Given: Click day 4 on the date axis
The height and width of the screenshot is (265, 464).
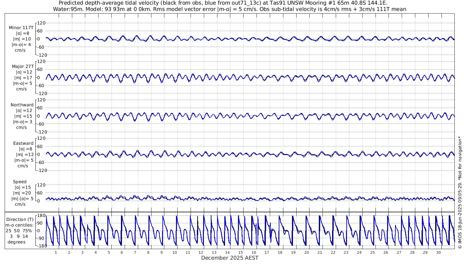Looking at the screenshot, I should (95, 252).
